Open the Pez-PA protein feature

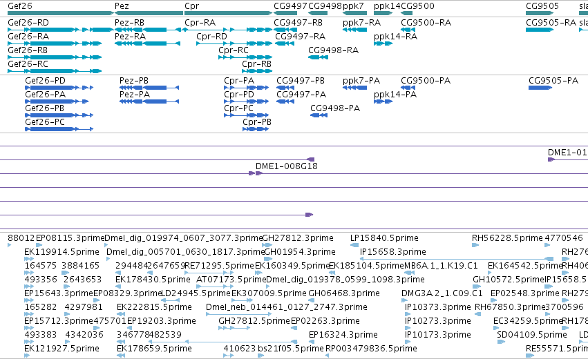coord(149,101)
